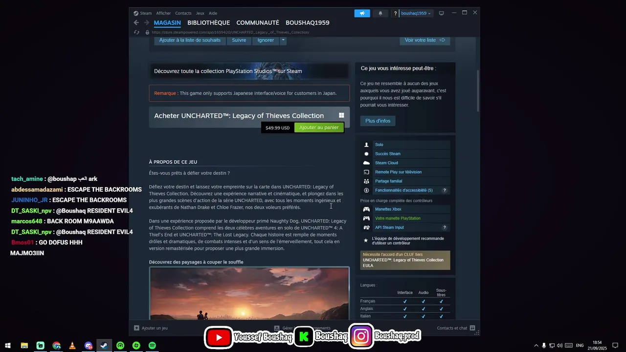Click the green Ajouter au panier button
This screenshot has width=626, height=352.
[x=319, y=128]
